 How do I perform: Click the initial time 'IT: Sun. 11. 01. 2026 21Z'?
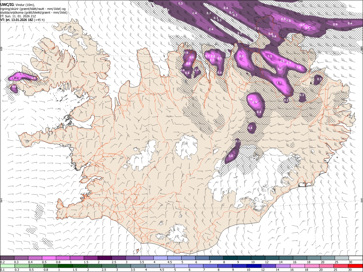(18, 16)
